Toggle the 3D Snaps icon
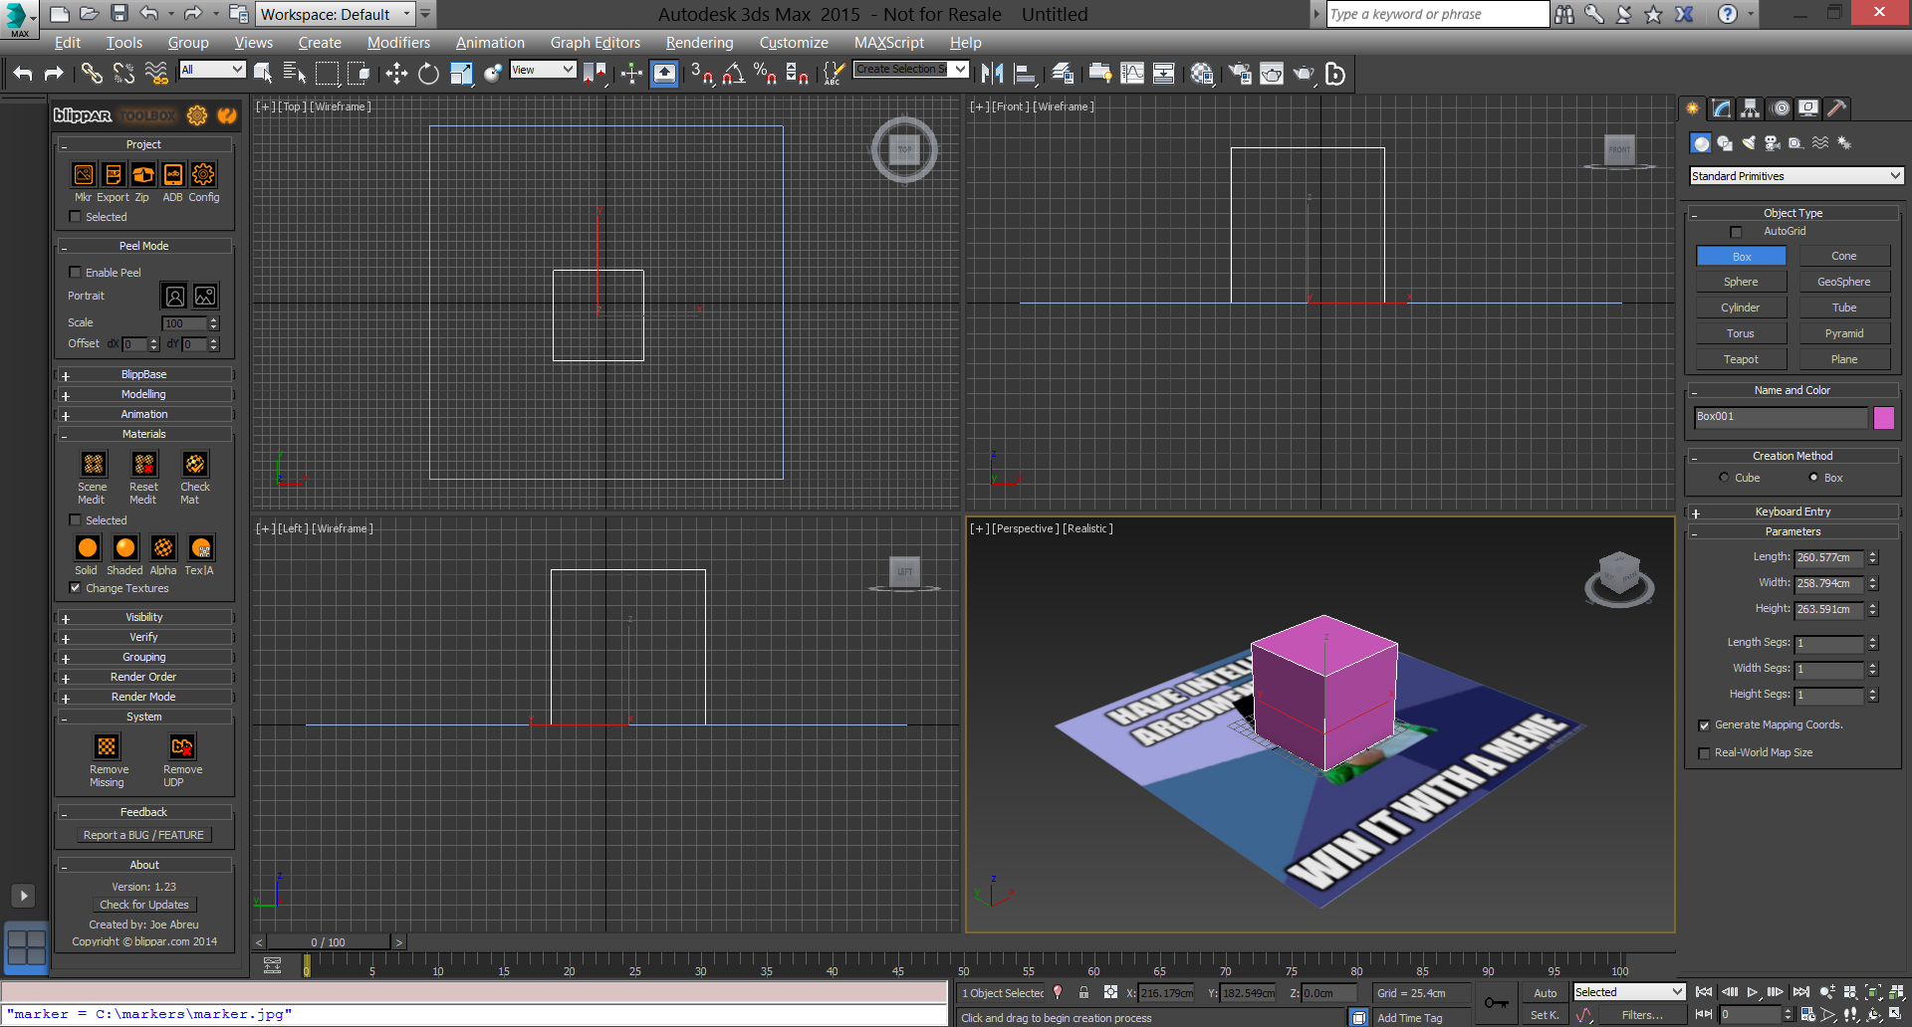This screenshot has height=1027, width=1912. click(x=701, y=74)
